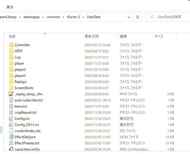The height and width of the screenshot is (154, 190).
Task: Expand chevron before steamapps in path
Action: pos(20,17)
